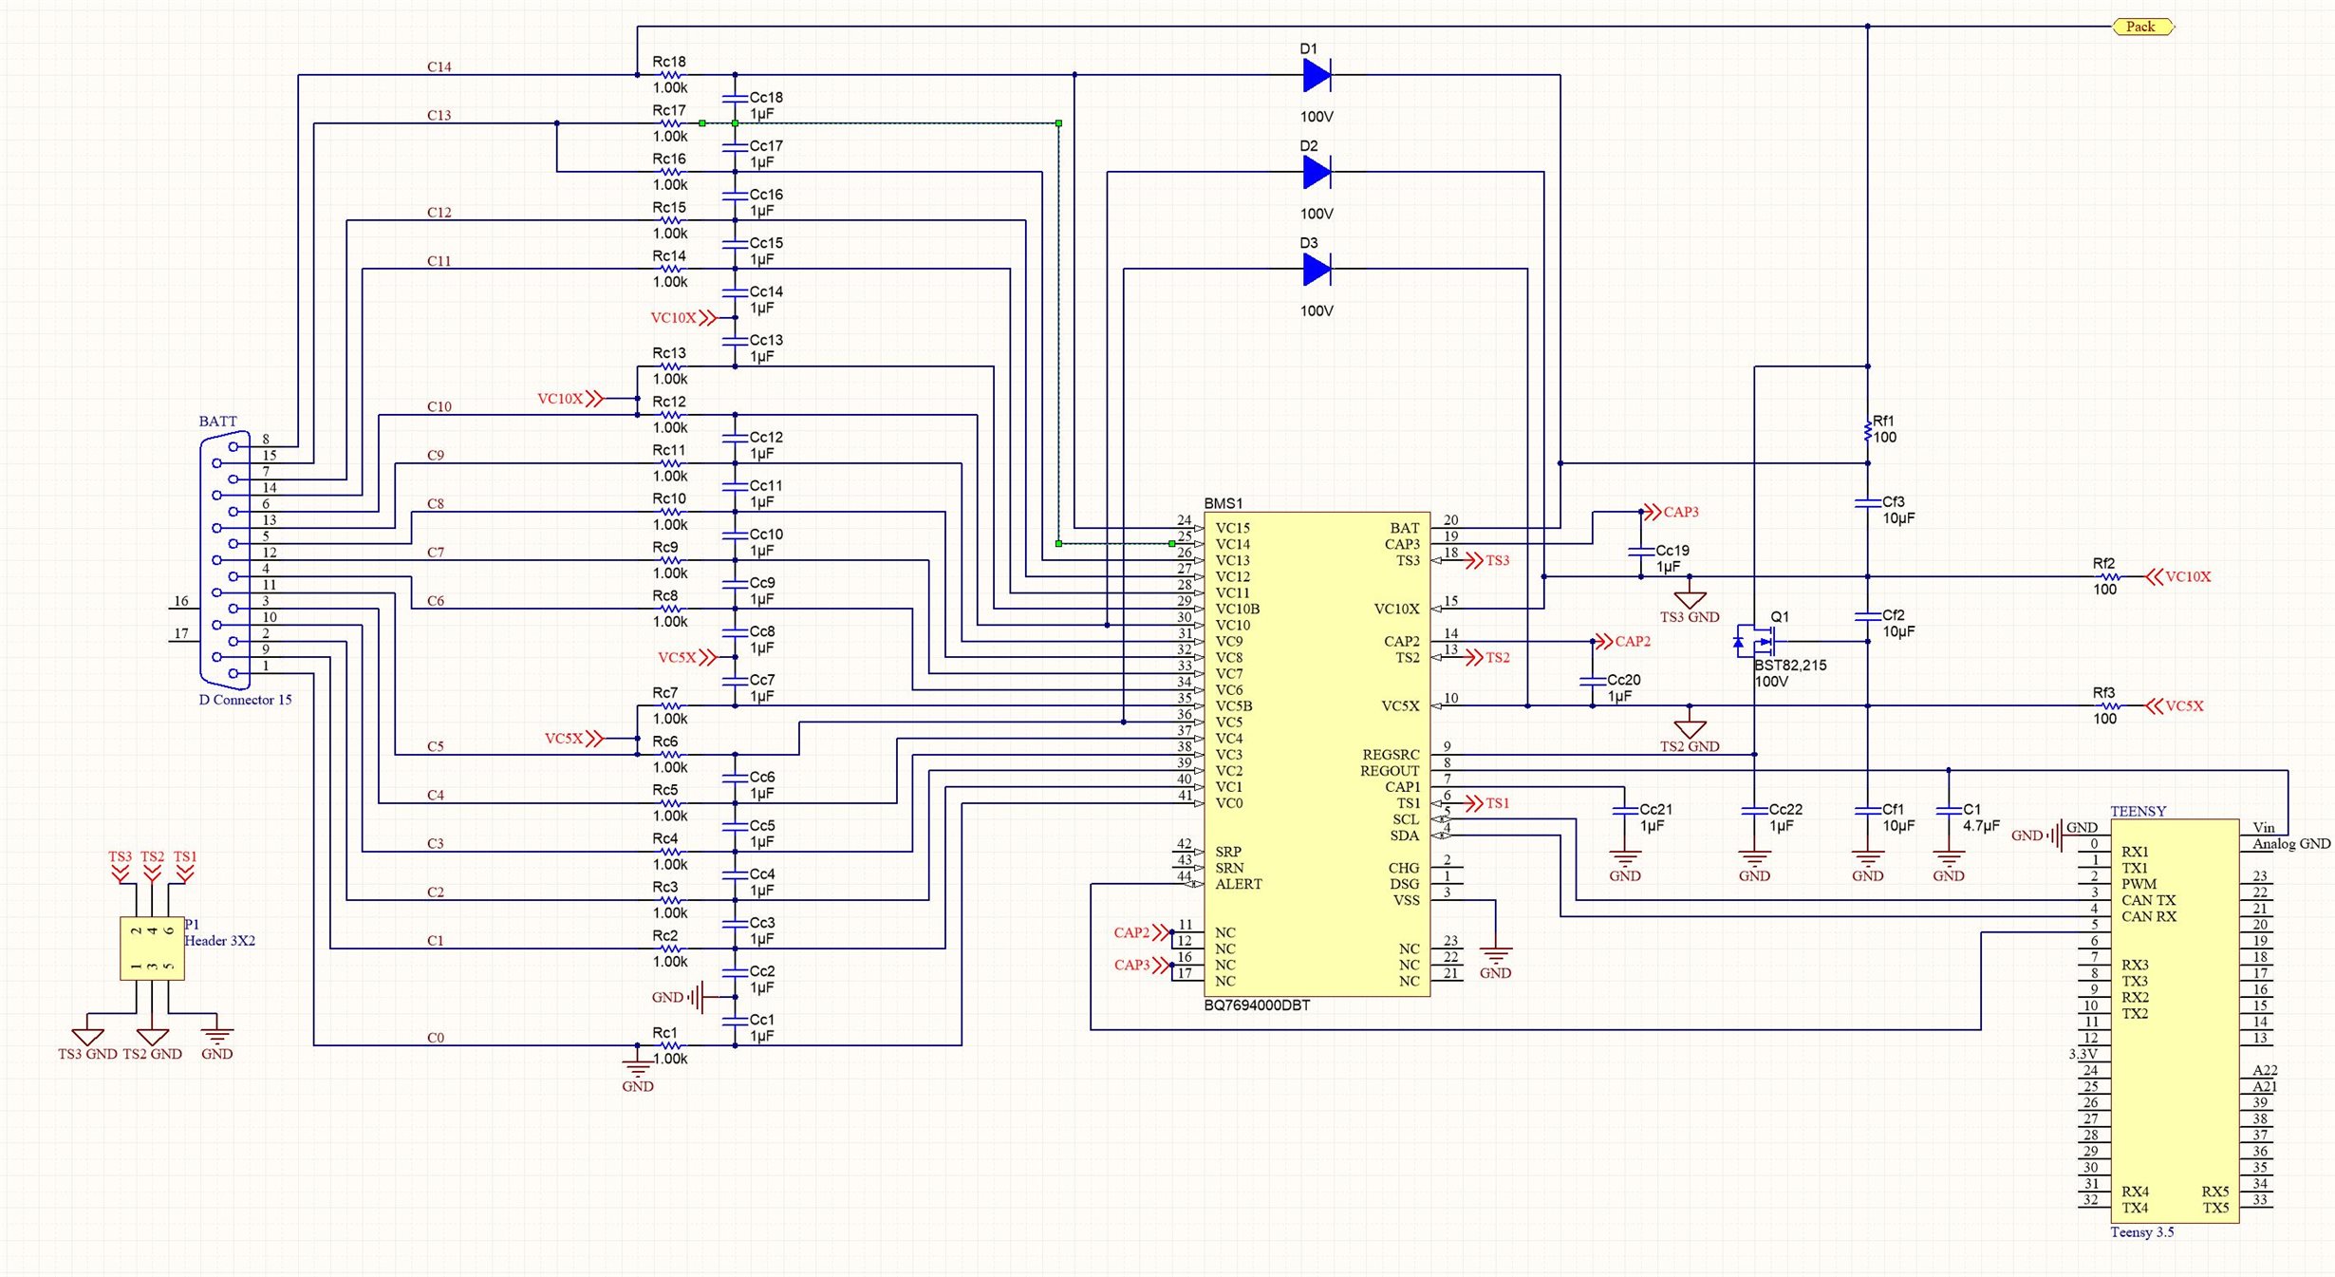The height and width of the screenshot is (1277, 2335).
Task: Select the Rc17 resistor symbol
Action: click(x=670, y=123)
